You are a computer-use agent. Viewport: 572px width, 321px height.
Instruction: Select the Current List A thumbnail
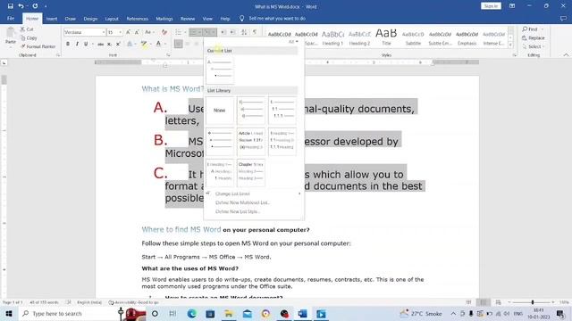click(220, 70)
